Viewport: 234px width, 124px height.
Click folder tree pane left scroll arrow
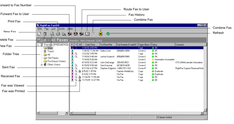pos(38,113)
